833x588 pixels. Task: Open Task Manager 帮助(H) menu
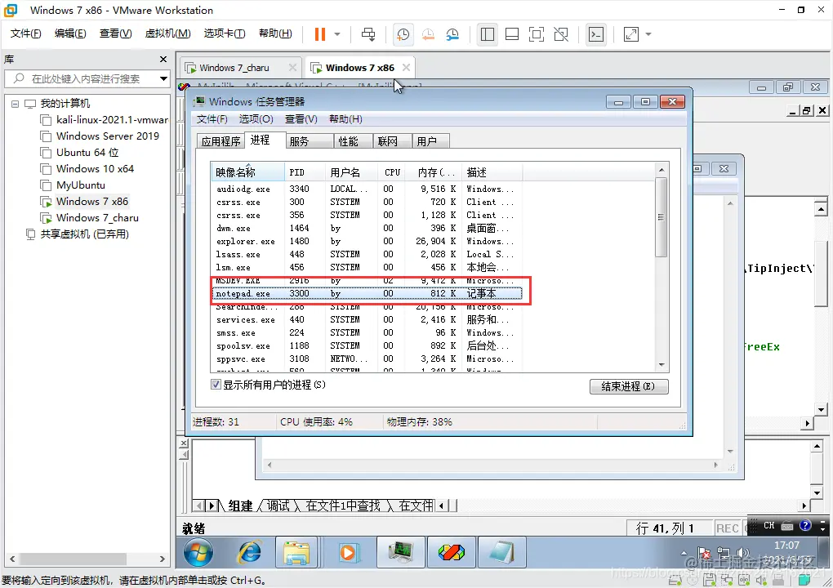pos(345,119)
